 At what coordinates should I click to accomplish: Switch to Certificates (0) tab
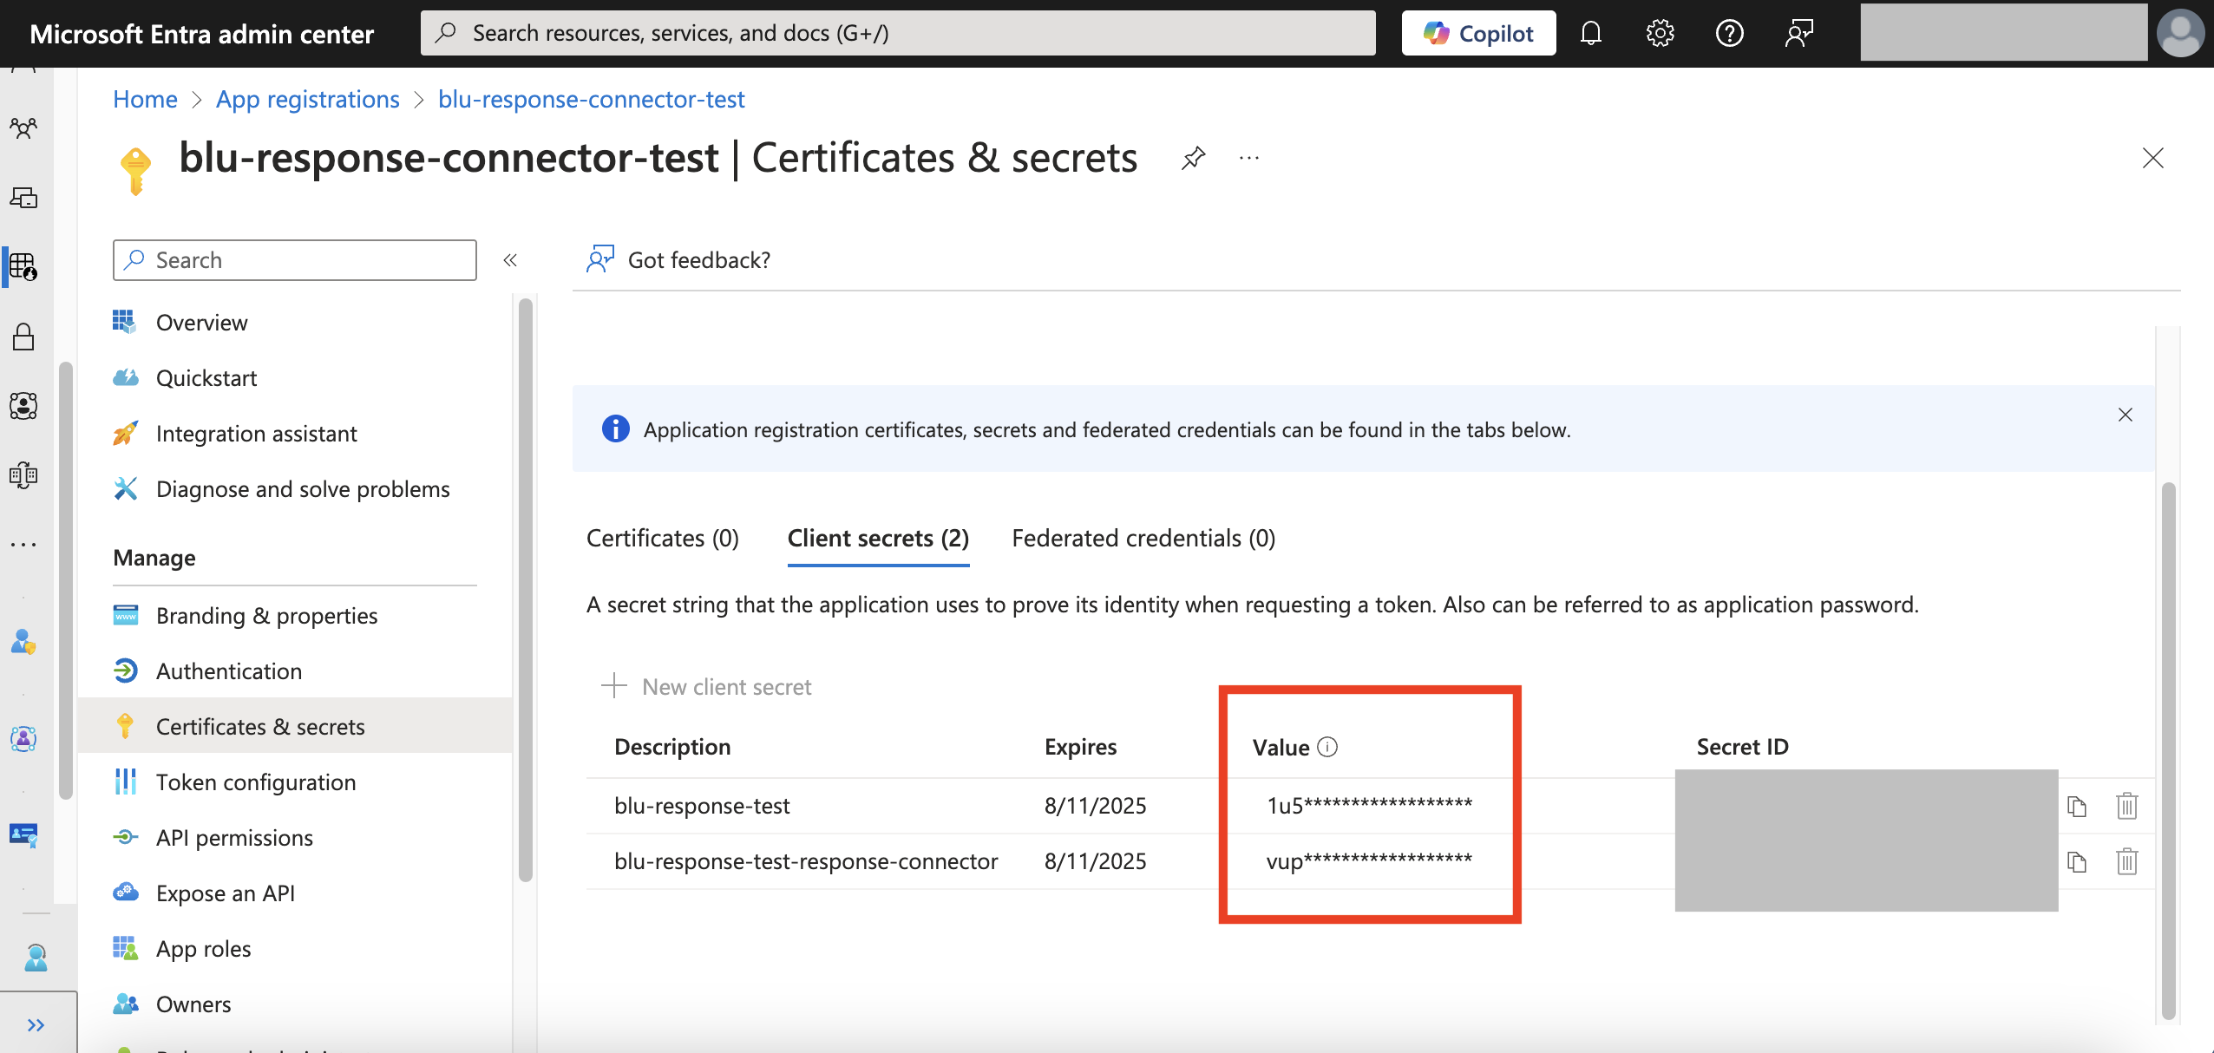point(663,539)
